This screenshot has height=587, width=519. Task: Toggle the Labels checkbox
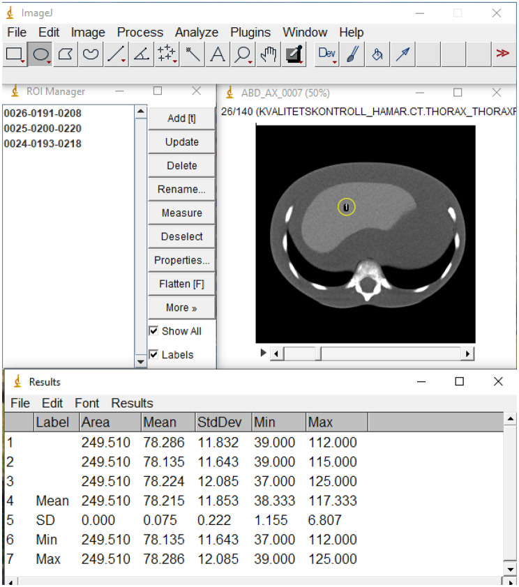click(153, 354)
